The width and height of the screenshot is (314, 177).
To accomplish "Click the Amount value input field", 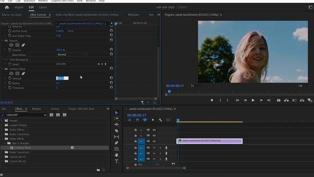I will (x=62, y=78).
